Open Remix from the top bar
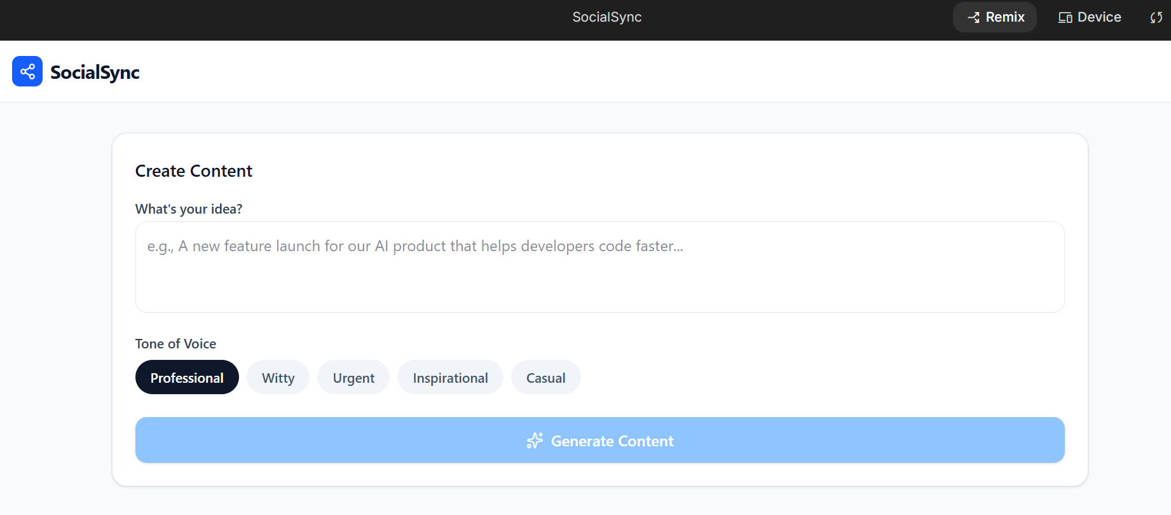The width and height of the screenshot is (1171, 515). click(x=995, y=17)
